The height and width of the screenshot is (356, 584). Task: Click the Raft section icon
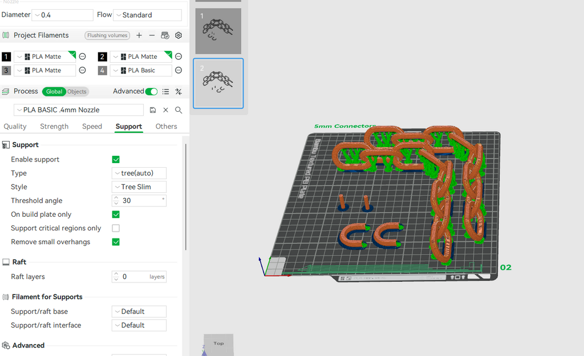point(6,262)
